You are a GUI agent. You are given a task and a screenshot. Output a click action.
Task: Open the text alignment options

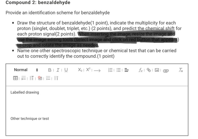126,70
